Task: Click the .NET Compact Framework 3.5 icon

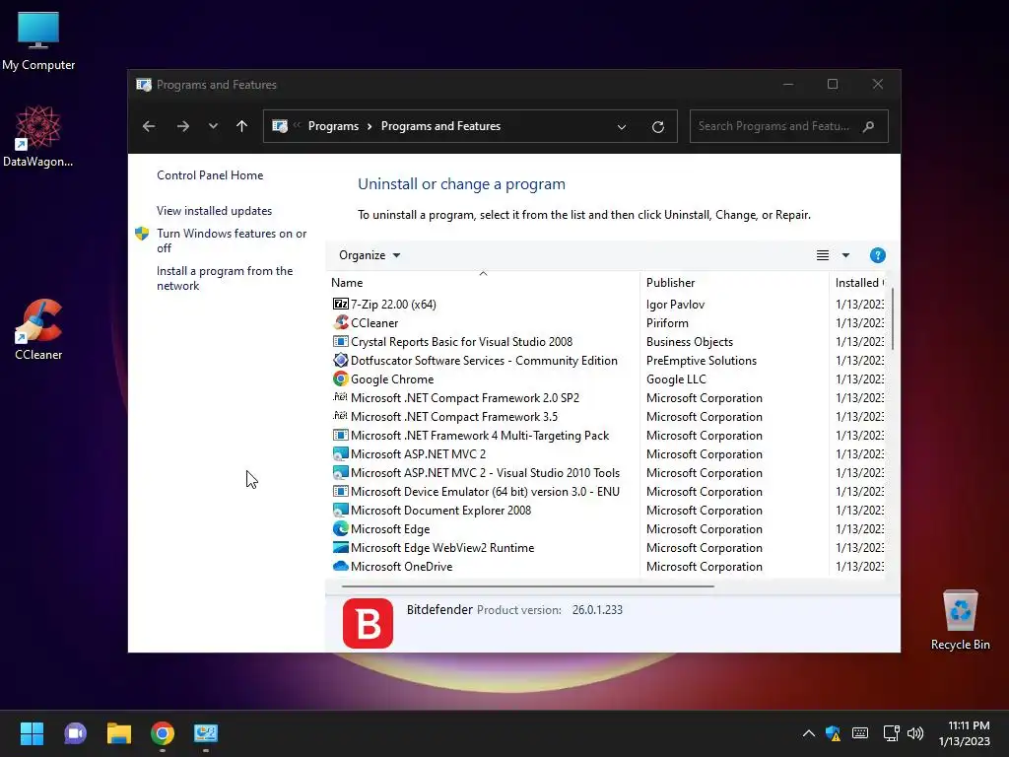Action: tap(340, 416)
